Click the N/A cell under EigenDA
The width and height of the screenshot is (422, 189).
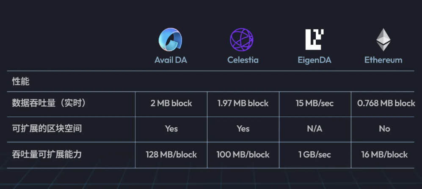coord(314,129)
